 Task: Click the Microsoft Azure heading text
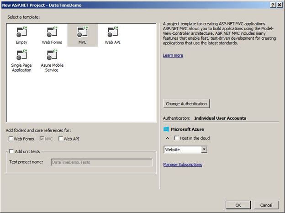tap(187, 129)
